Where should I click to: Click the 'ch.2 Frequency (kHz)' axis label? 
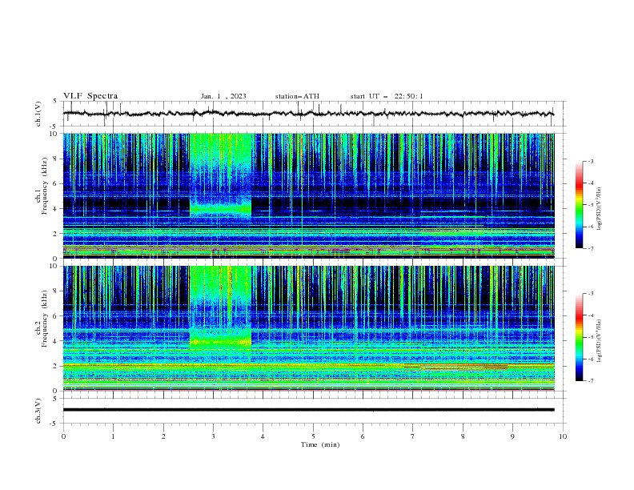(42, 329)
